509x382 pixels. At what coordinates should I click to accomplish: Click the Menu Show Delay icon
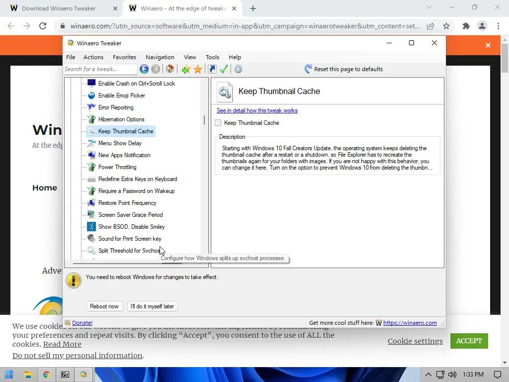[91, 143]
